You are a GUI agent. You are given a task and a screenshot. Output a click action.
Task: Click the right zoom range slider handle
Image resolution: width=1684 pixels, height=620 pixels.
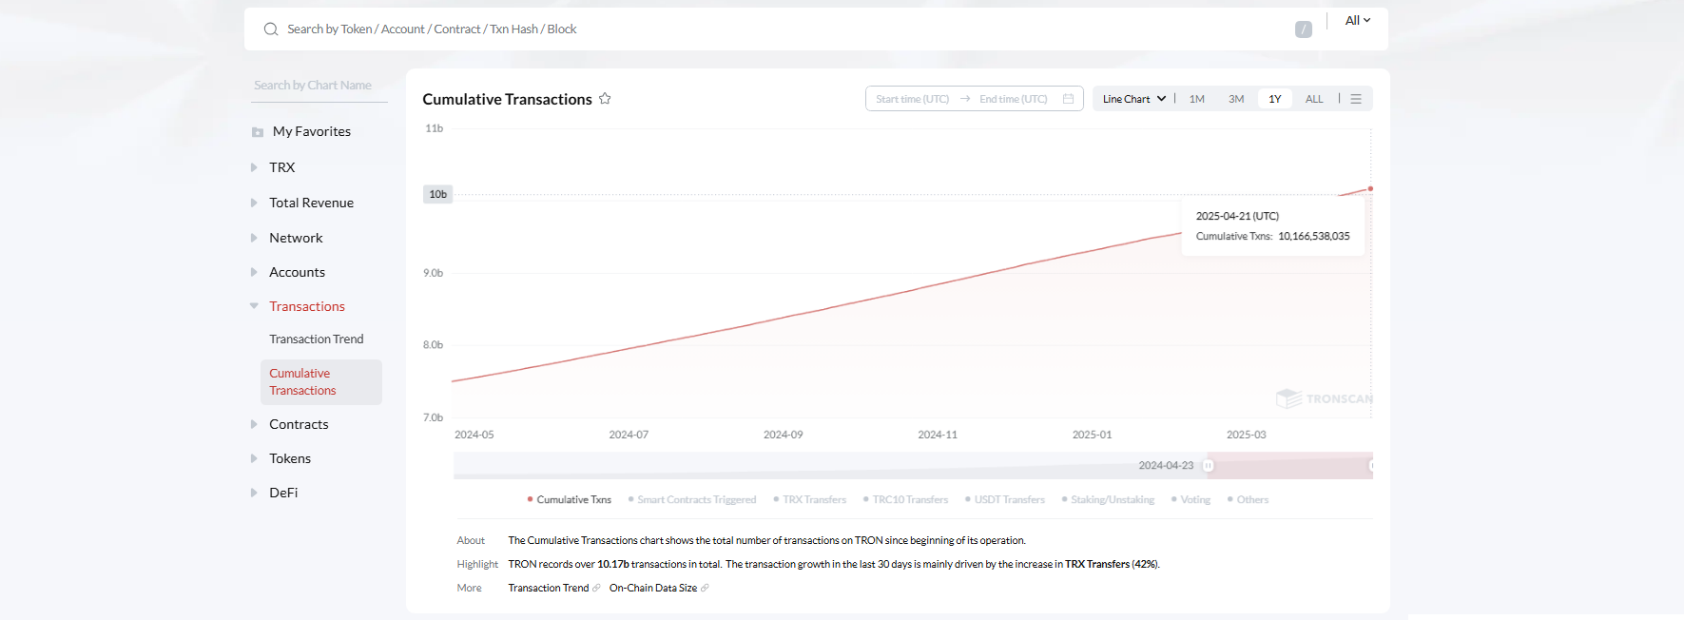tap(1371, 466)
